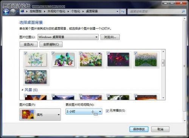Click the 取消 button
The image size is (189, 138).
pos(160,129)
